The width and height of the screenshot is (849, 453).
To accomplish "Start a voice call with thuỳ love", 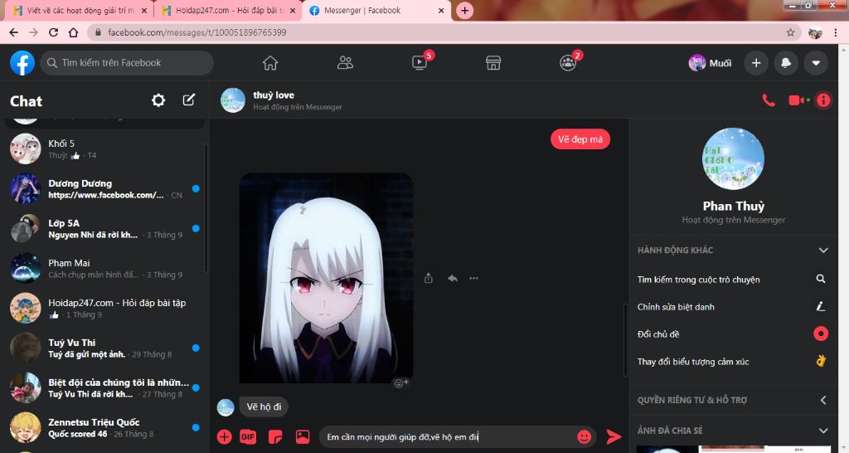I will pos(769,100).
